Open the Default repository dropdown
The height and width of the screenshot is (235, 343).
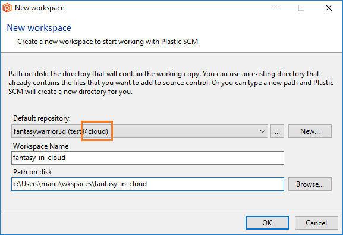pos(140,131)
